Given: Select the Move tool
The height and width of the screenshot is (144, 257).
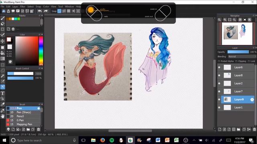Looking at the screenshot, I should click(x=2, y=41).
